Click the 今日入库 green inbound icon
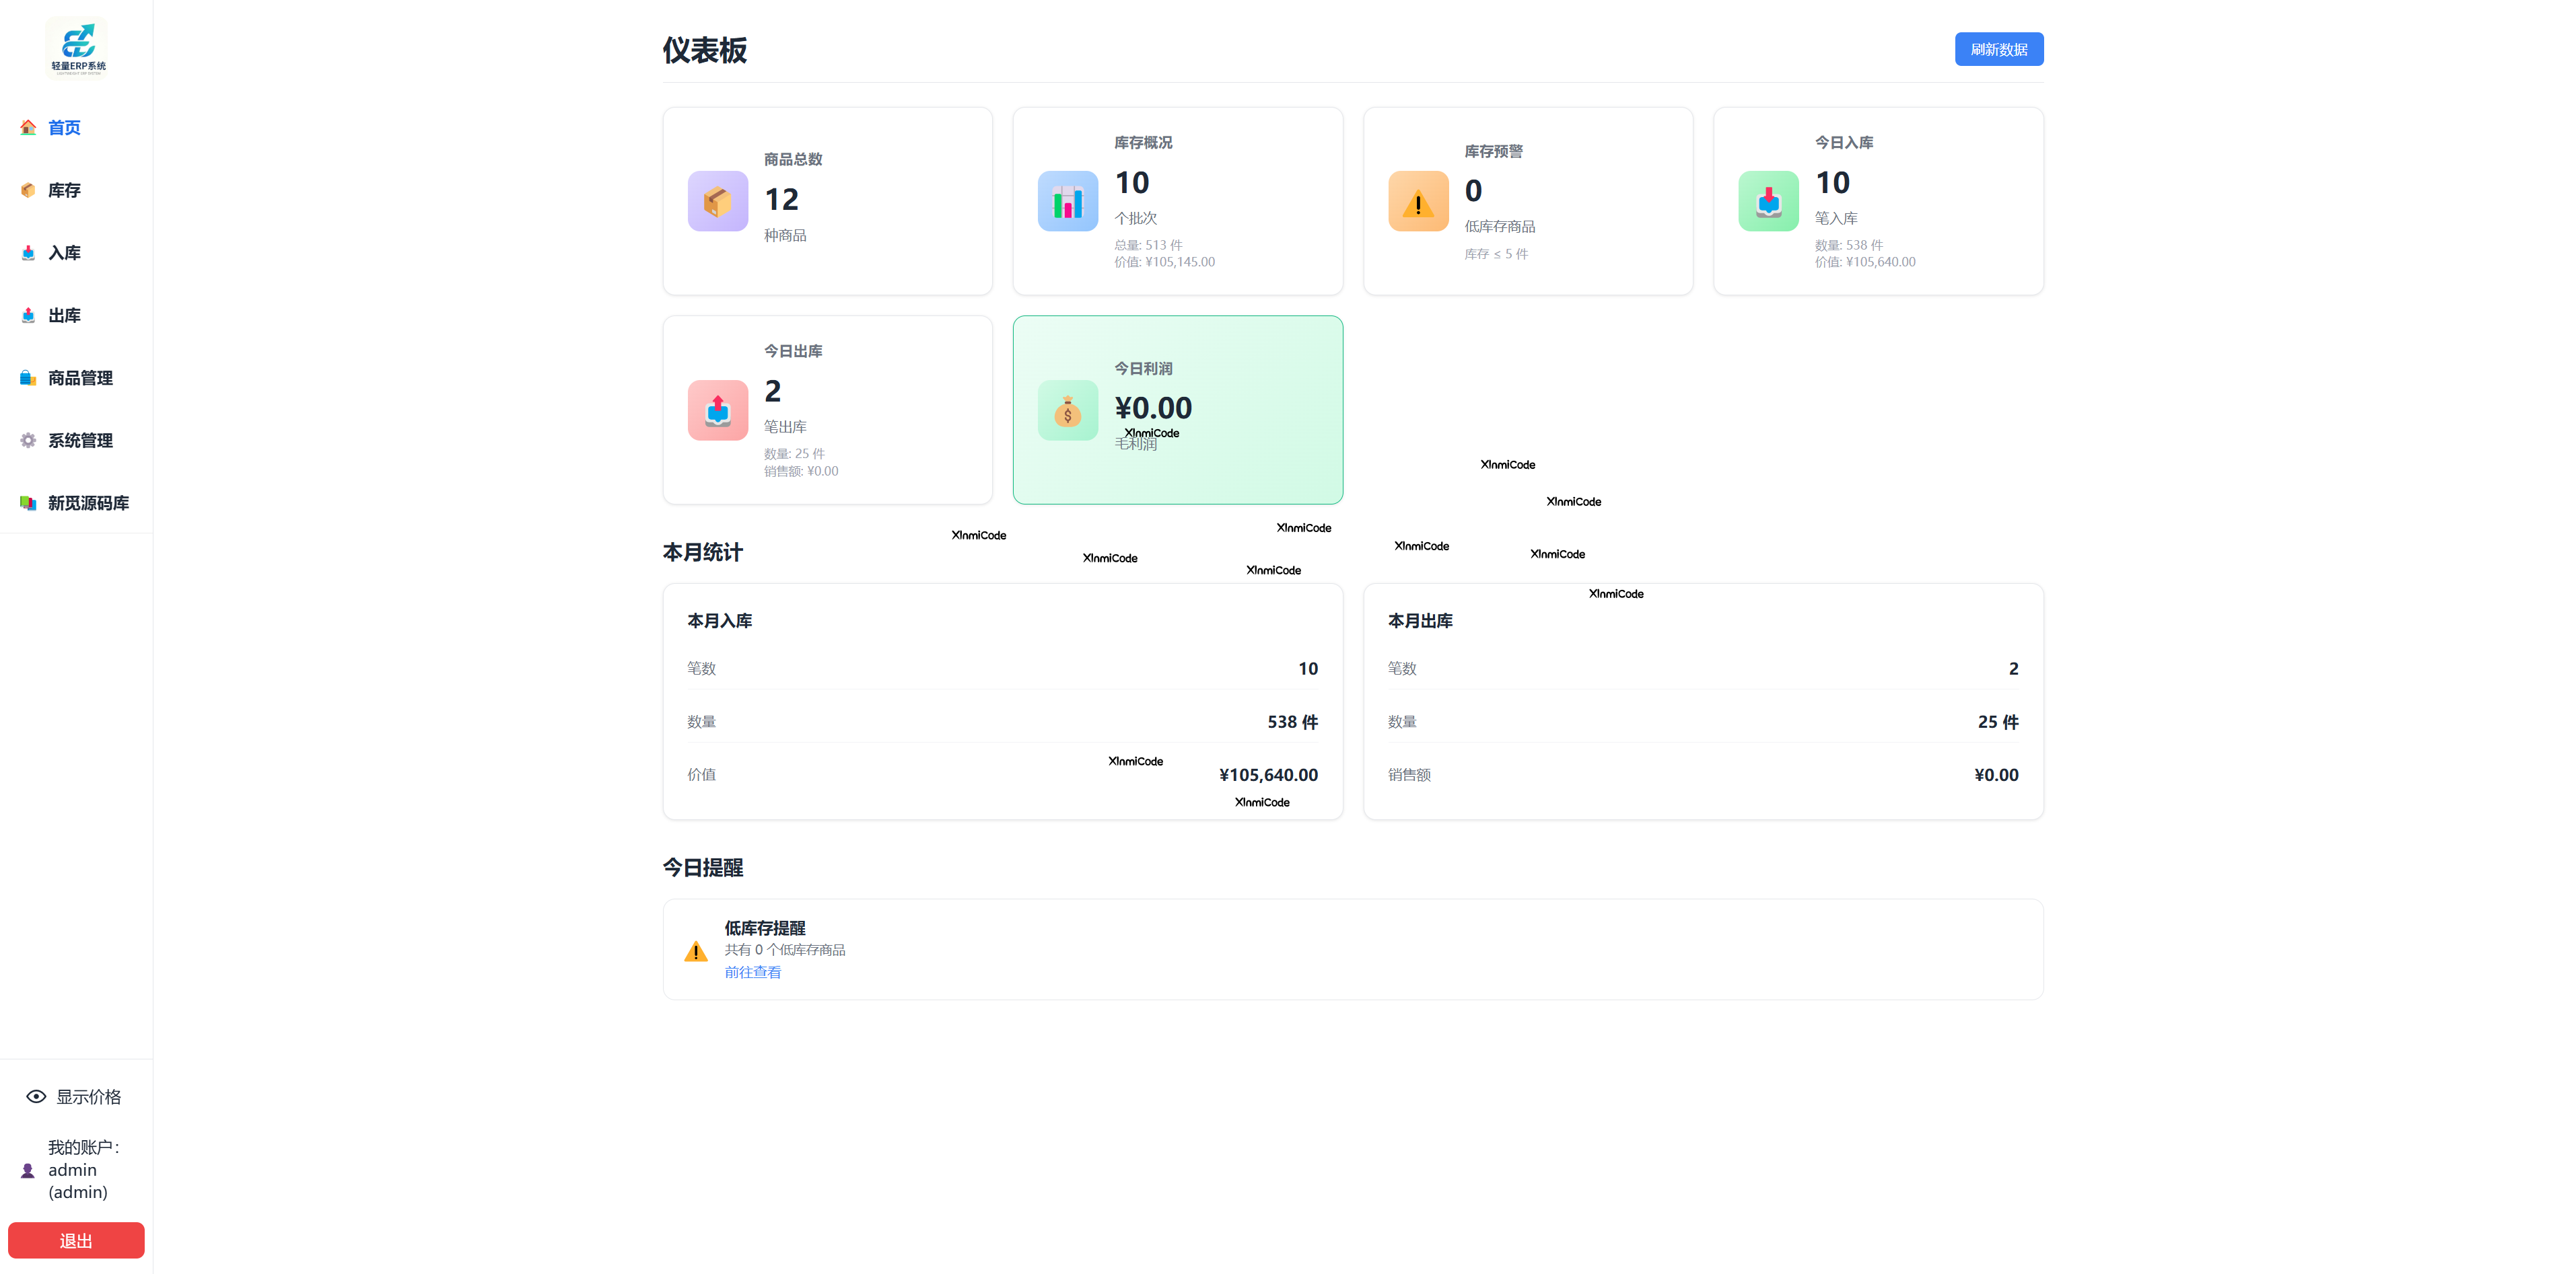 [x=1768, y=200]
